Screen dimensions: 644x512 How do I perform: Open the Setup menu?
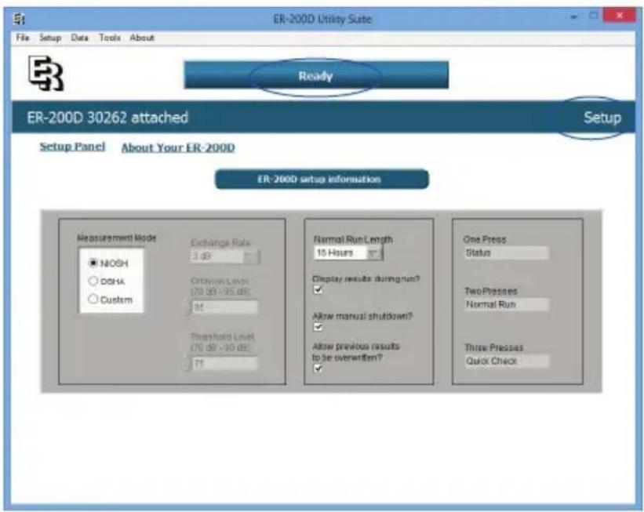point(50,38)
